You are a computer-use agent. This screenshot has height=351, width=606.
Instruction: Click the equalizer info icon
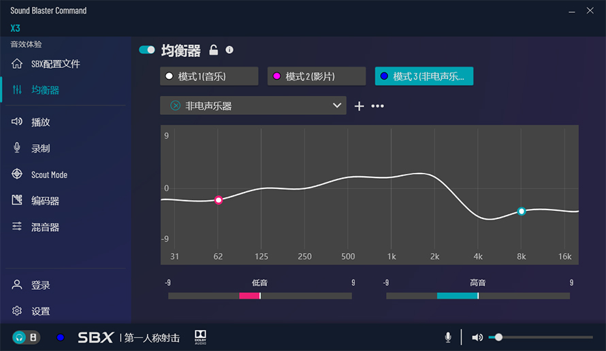[229, 50]
